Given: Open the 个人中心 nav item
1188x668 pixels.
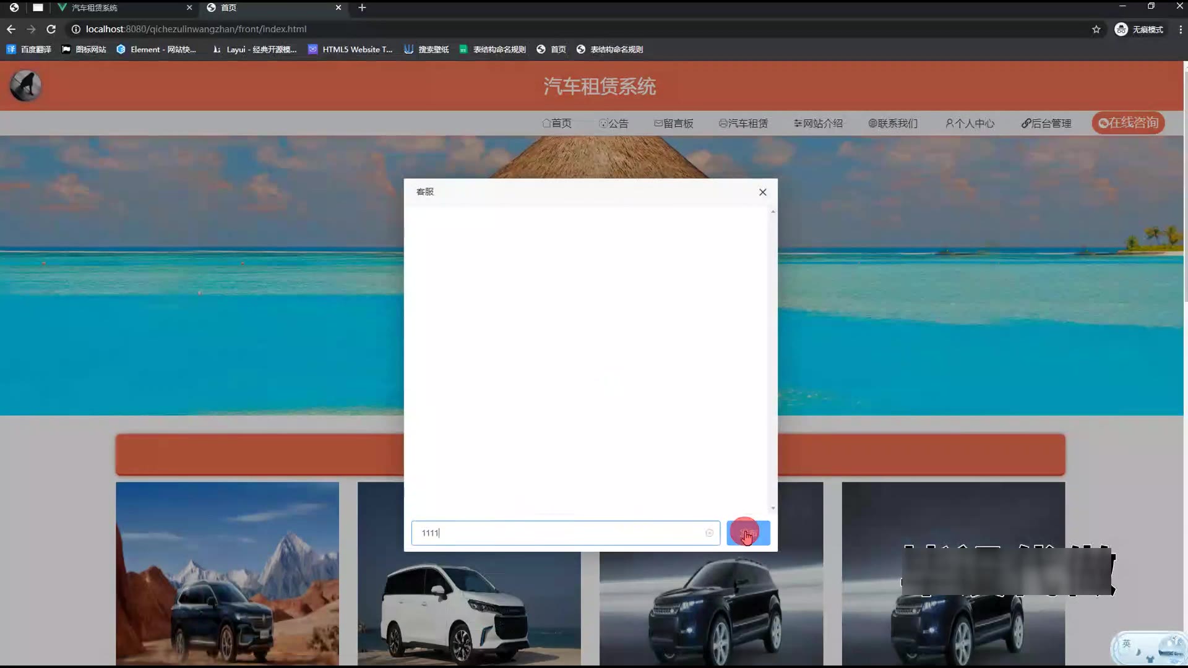Looking at the screenshot, I should pyautogui.click(x=970, y=124).
